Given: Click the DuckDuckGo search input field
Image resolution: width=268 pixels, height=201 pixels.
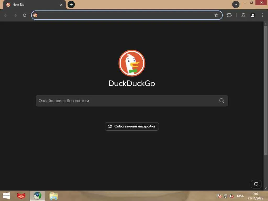Looking at the screenshot, I should (x=132, y=101).
